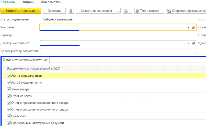206x126 pixels.
Task: Focus the Контрагент input field
Action: click(x=113, y=27)
